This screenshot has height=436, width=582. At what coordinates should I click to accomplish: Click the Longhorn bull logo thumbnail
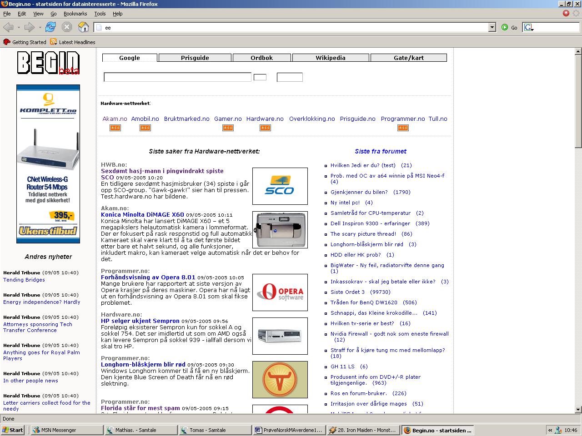[280, 380]
